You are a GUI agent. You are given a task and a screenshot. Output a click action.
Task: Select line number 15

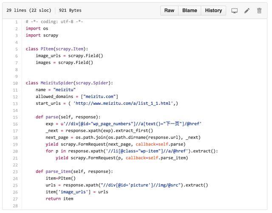click(x=15, y=117)
